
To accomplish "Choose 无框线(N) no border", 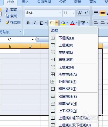I will [x=73, y=67].
